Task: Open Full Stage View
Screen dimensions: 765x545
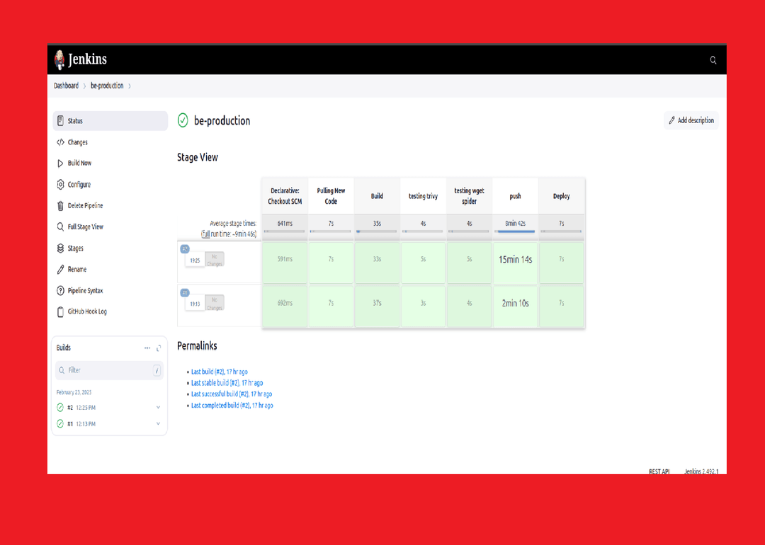Action: pyautogui.click(x=85, y=227)
